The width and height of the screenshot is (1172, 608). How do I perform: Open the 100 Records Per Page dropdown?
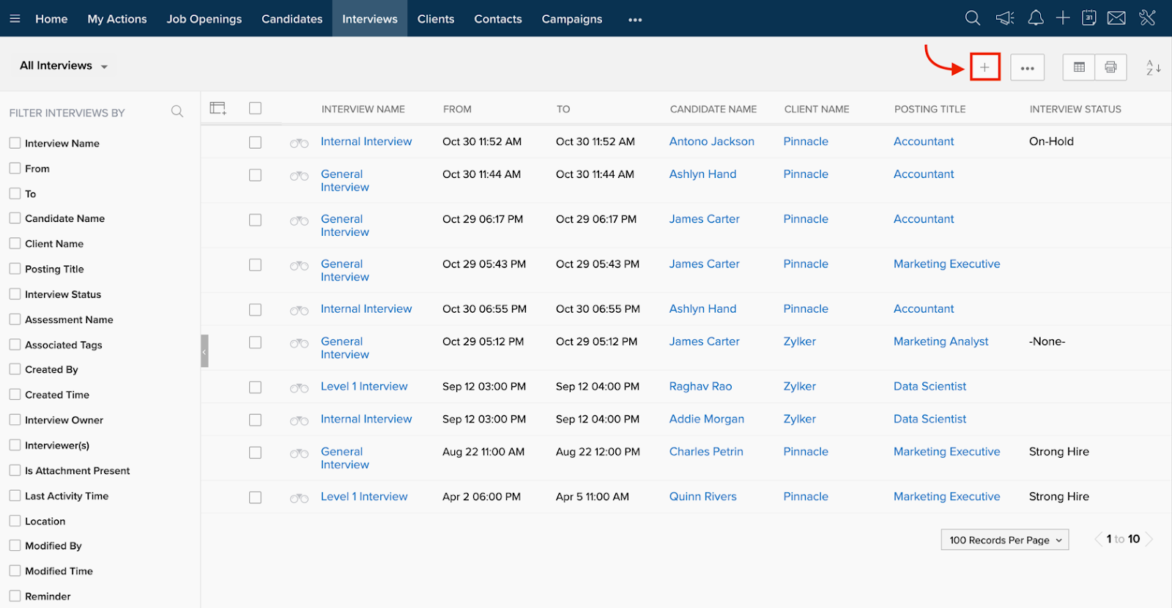pos(1004,540)
